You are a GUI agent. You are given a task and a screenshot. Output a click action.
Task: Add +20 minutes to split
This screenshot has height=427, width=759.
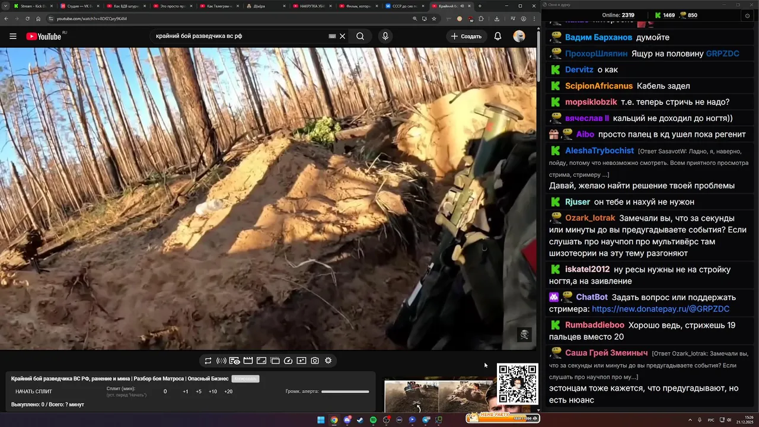click(228, 391)
